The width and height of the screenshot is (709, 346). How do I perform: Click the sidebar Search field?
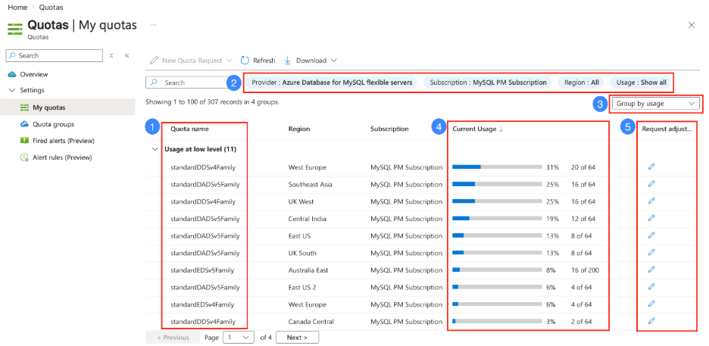(x=55, y=55)
